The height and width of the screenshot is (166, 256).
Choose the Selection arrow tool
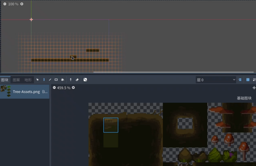tap(38, 80)
